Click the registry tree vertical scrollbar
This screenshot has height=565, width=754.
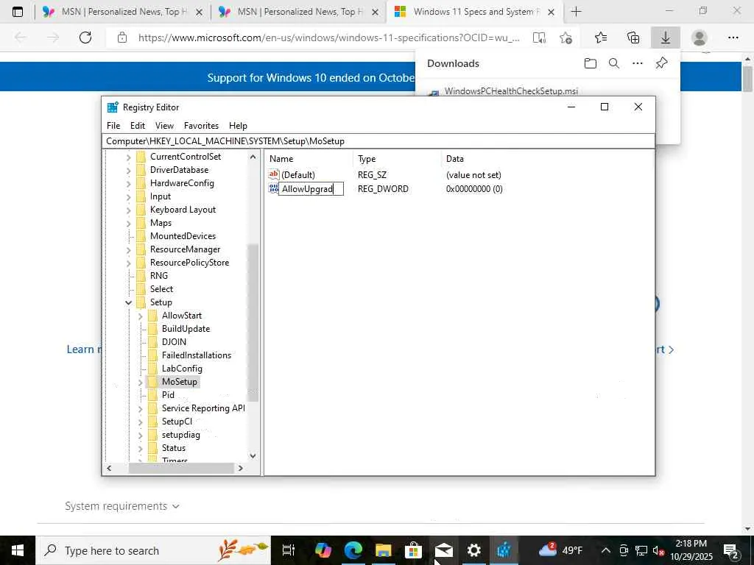(x=253, y=322)
